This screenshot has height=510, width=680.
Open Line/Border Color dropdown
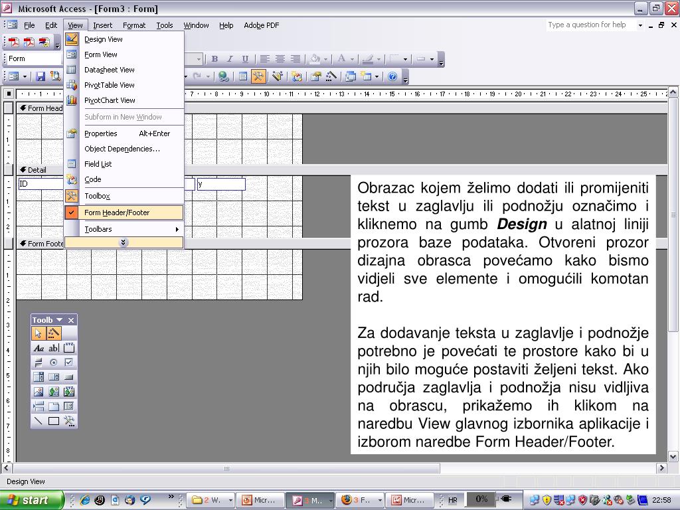pos(379,59)
